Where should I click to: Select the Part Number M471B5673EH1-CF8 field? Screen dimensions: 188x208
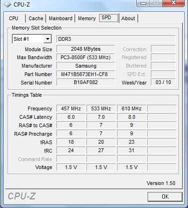[x=86, y=74]
